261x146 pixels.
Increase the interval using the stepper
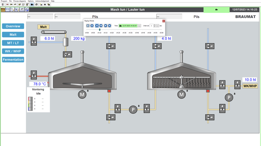(x=154, y=25)
